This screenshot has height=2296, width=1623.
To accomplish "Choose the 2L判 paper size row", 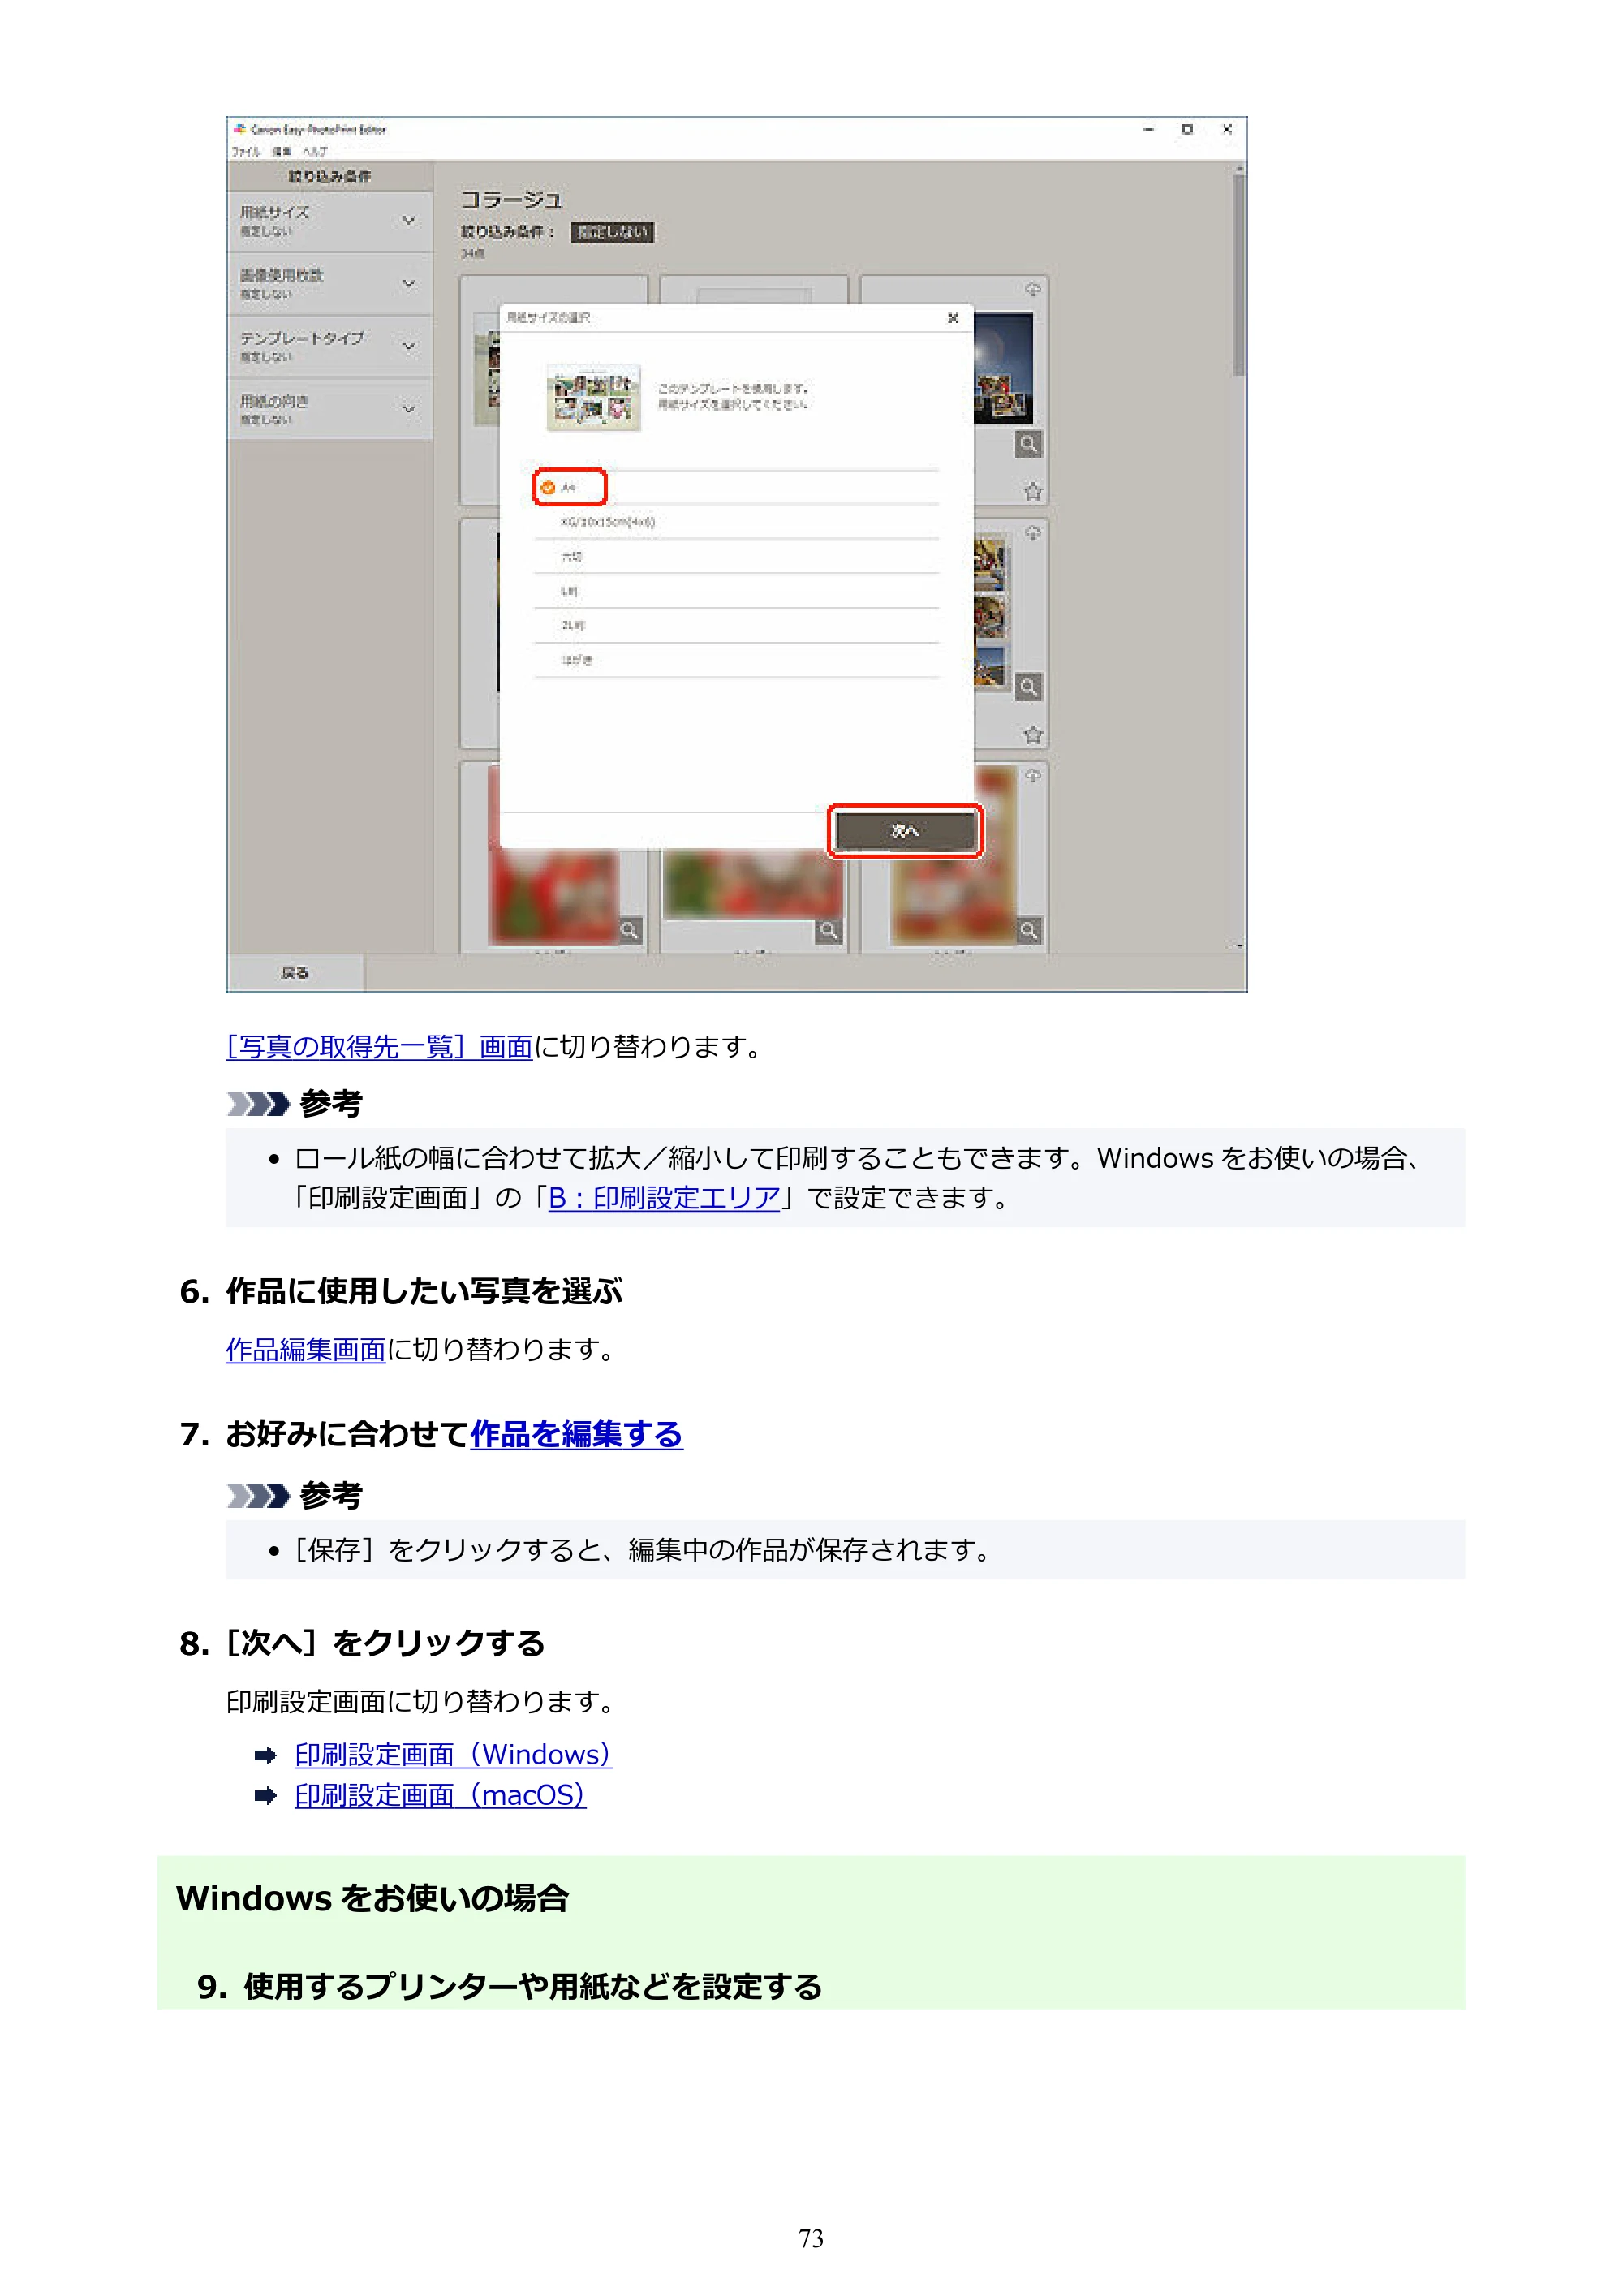I will 736,626.
